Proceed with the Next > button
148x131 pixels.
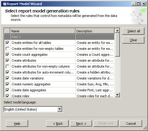(x=81, y=124)
